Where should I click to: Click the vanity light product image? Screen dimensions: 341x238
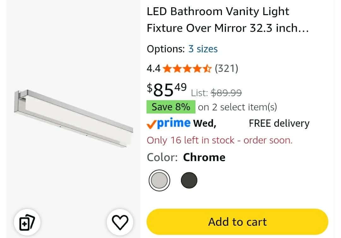73,119
